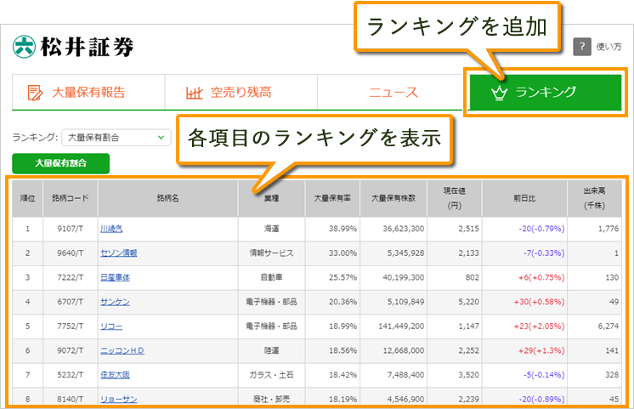Select the ランキング tab
The width and height of the screenshot is (634, 409).
pyautogui.click(x=545, y=92)
